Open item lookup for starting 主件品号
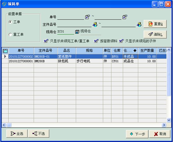 [95, 24]
